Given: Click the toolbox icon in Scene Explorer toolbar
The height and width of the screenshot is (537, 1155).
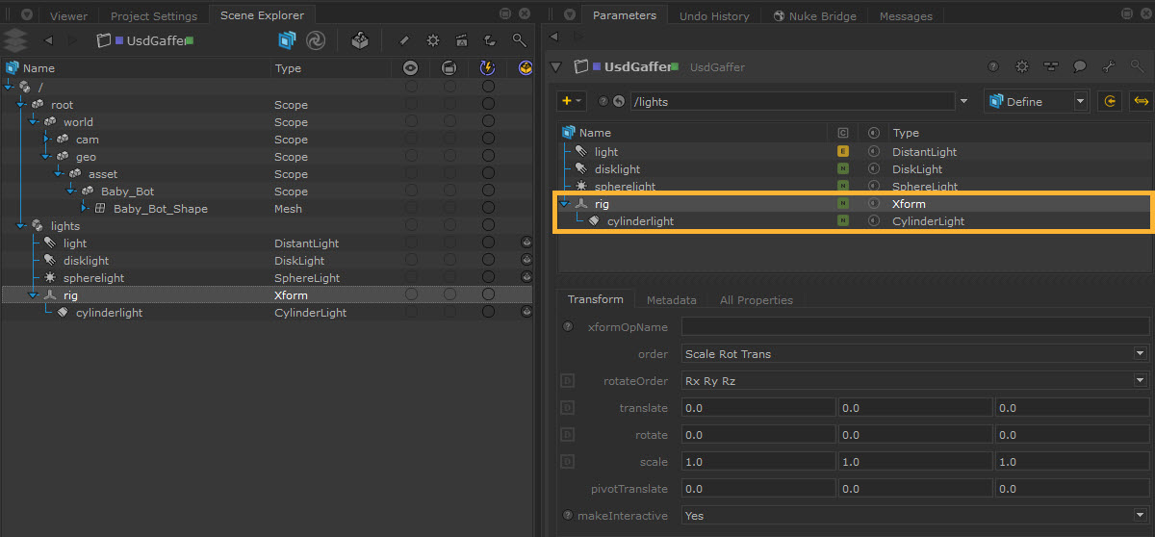Looking at the screenshot, I should click(360, 40).
